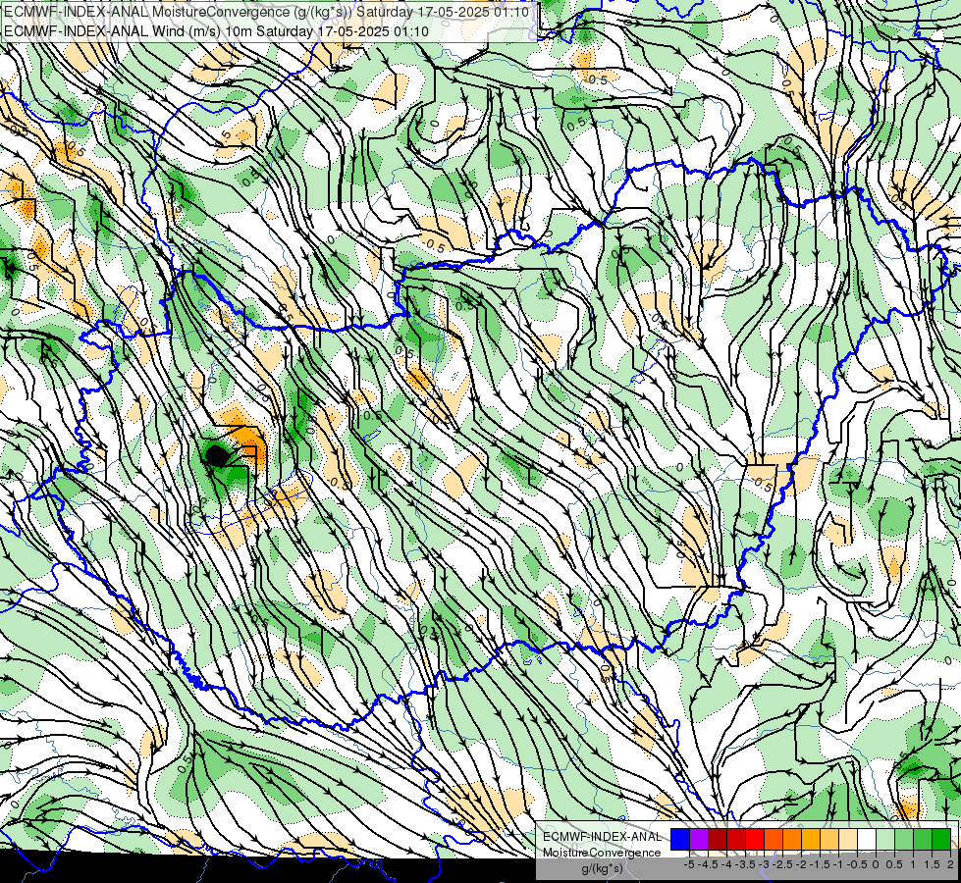The height and width of the screenshot is (883, 961).
Task: Click the pale peach swatch left of white
Action: pyautogui.click(x=848, y=840)
